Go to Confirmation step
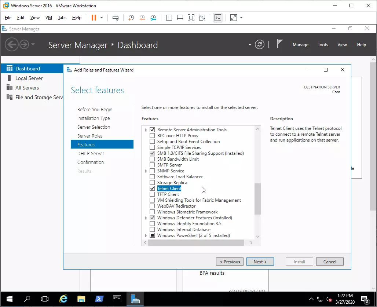 coord(91,162)
